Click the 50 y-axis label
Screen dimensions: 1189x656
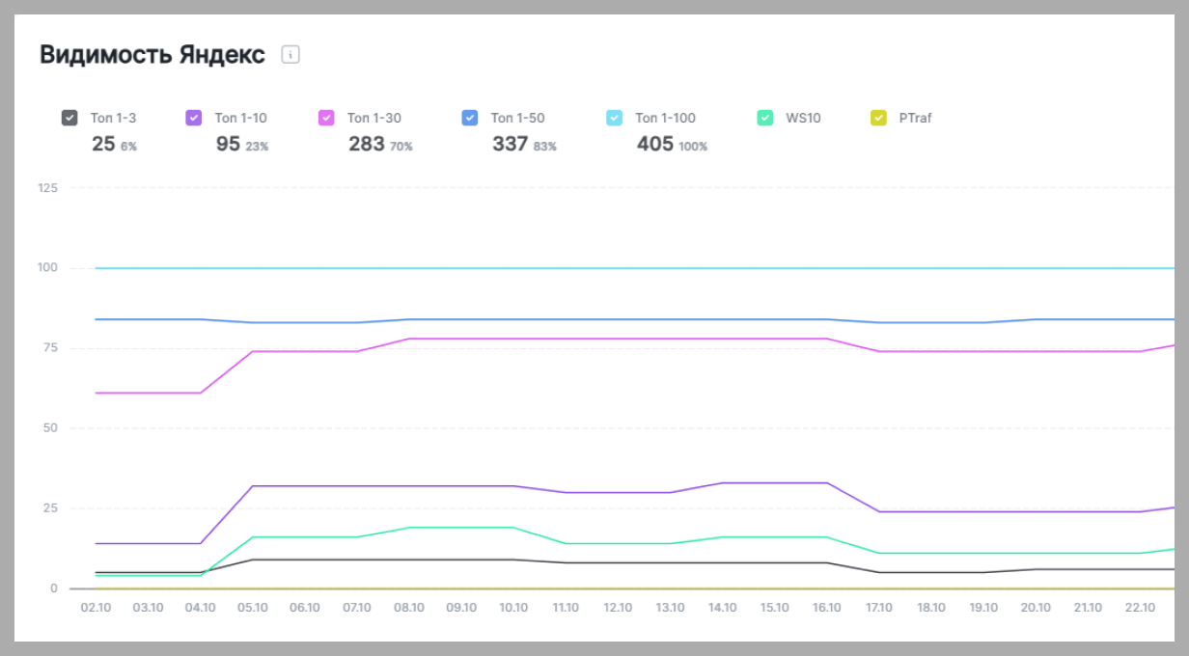tap(50, 428)
